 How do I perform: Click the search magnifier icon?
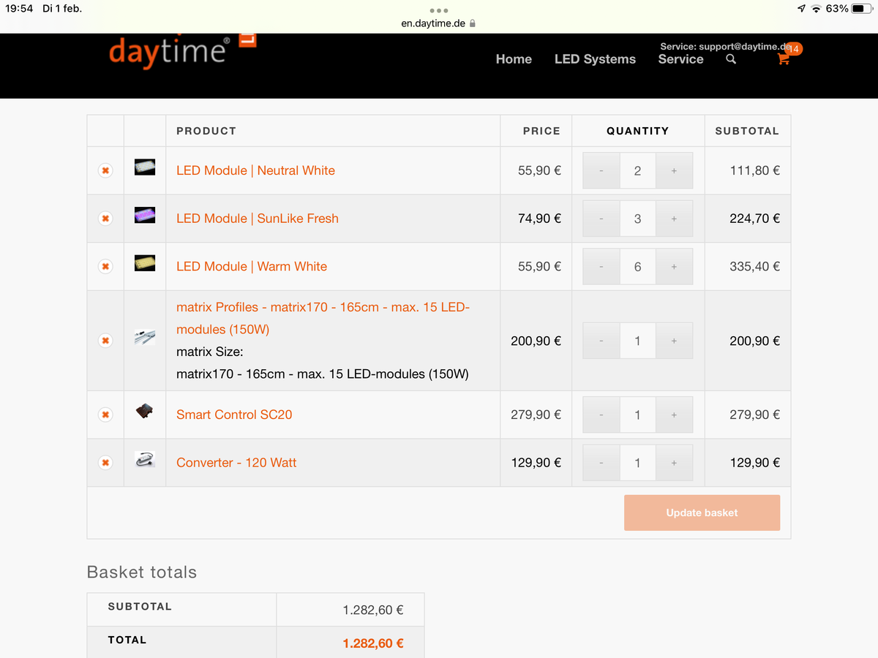[730, 59]
